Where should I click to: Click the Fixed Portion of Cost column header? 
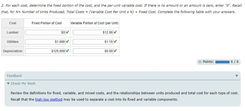[x=47, y=23]
